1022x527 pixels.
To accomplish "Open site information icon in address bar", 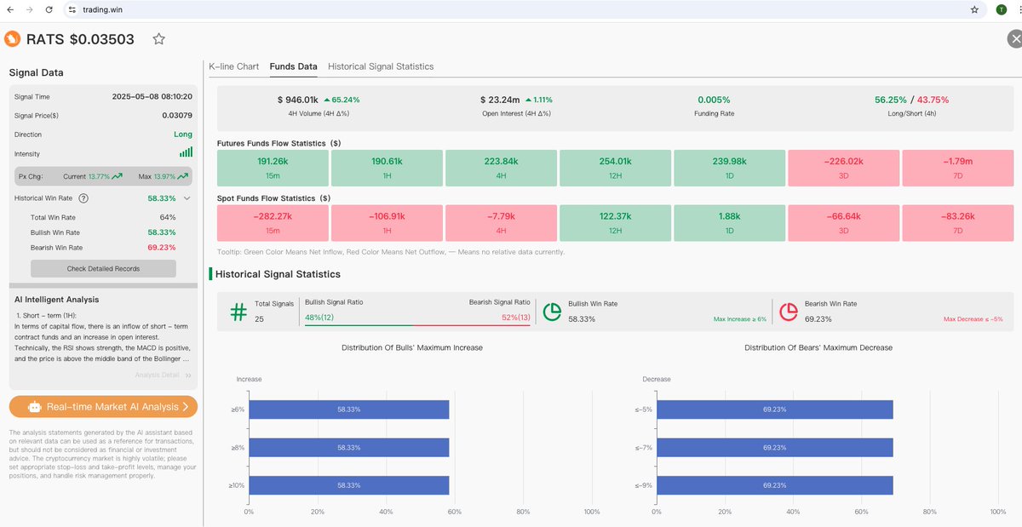I will coord(72,9).
